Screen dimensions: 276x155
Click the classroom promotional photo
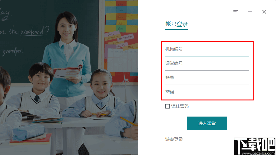click(69, 77)
